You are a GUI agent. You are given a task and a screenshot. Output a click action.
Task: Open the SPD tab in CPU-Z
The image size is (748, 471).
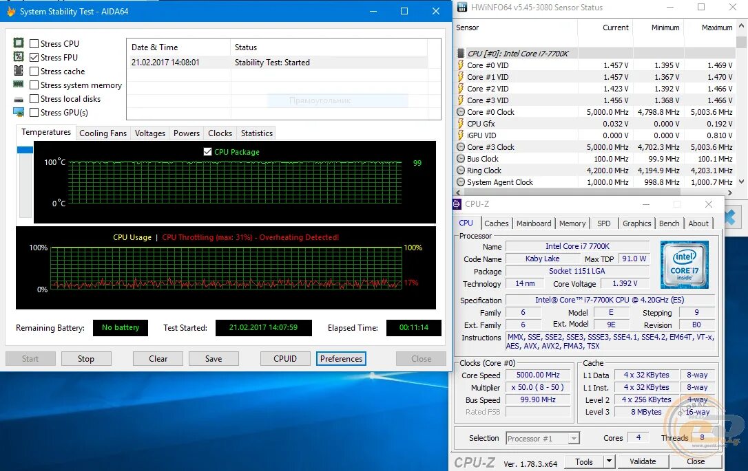604,223
